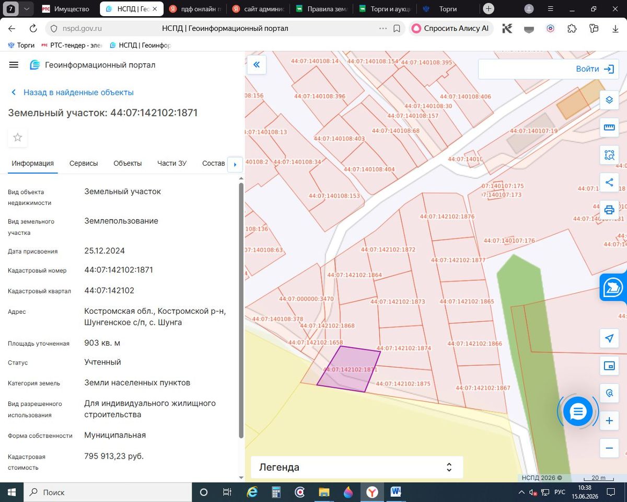The height and width of the screenshot is (502, 627).
Task: Open Yandex Browser taskbar icon
Action: (372, 492)
